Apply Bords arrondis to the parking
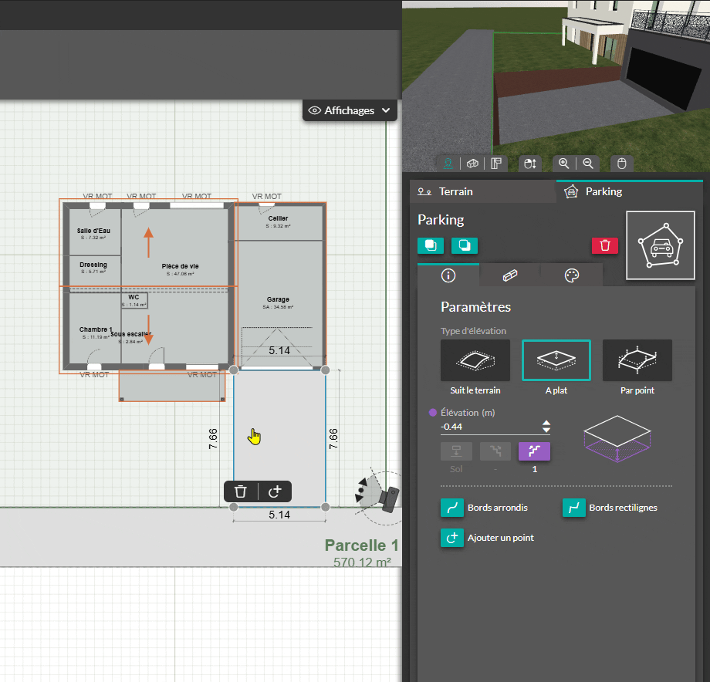Screen dimensions: 710x682 [x=452, y=508]
